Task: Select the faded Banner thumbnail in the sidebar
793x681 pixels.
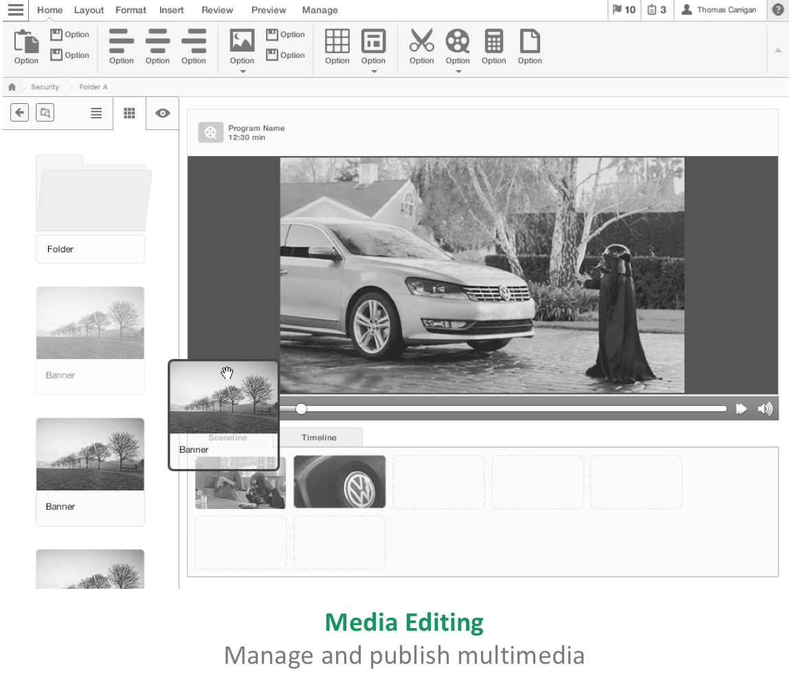Action: (x=90, y=340)
